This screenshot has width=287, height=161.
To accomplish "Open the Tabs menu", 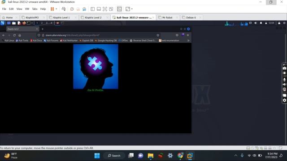I will click(x=35, y=9).
